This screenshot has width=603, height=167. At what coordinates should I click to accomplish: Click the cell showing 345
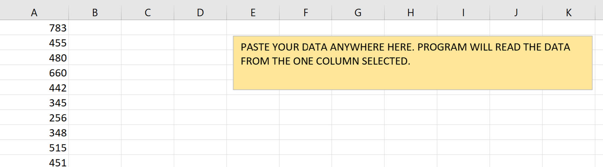point(34,103)
